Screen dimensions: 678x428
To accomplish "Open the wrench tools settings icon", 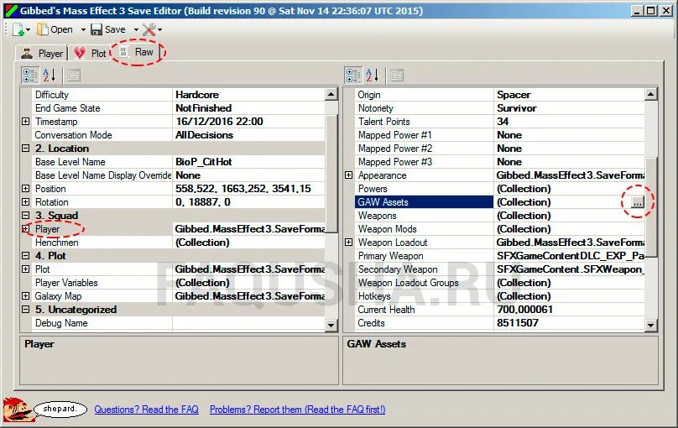I will click(x=149, y=29).
